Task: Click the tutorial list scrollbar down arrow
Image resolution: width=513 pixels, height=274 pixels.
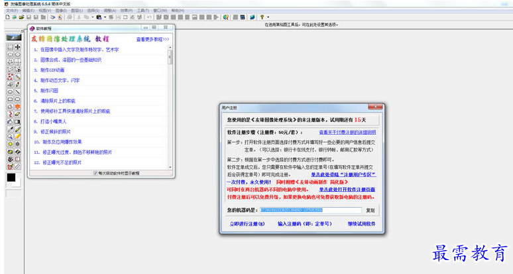Action: tap(170, 167)
